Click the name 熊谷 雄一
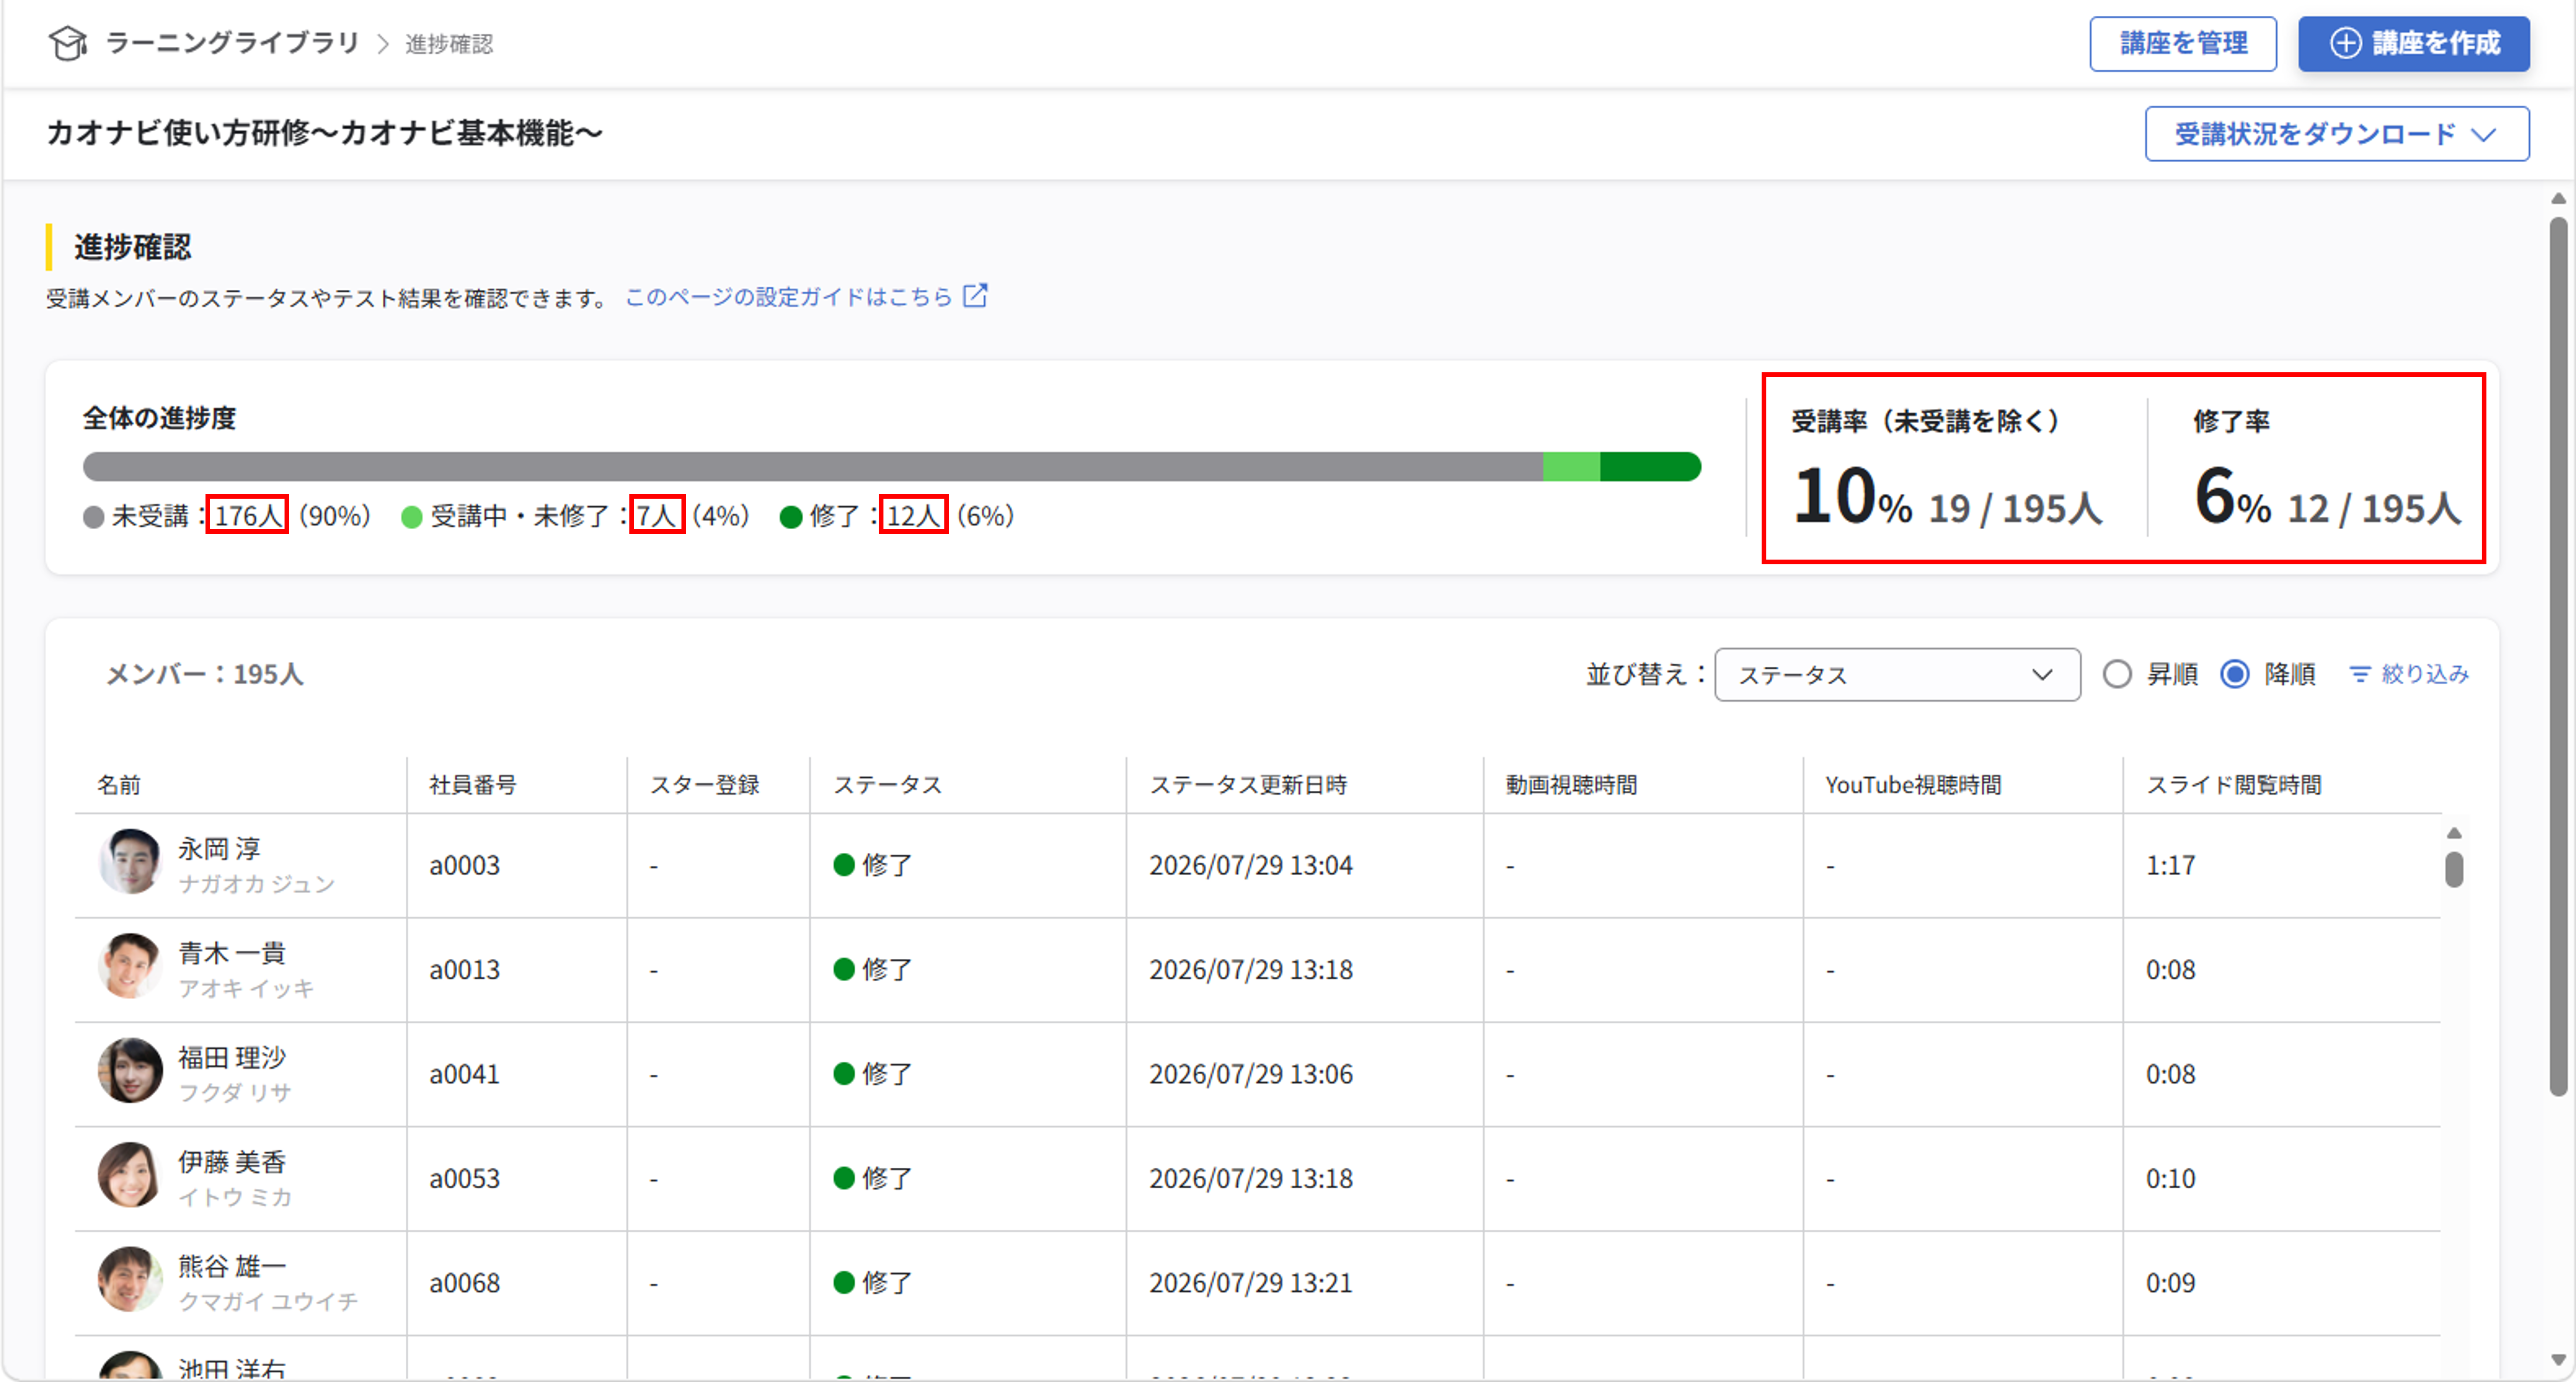Image resolution: width=2576 pixels, height=1382 pixels. (x=232, y=1267)
